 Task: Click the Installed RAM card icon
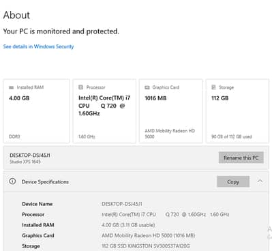(11, 87)
